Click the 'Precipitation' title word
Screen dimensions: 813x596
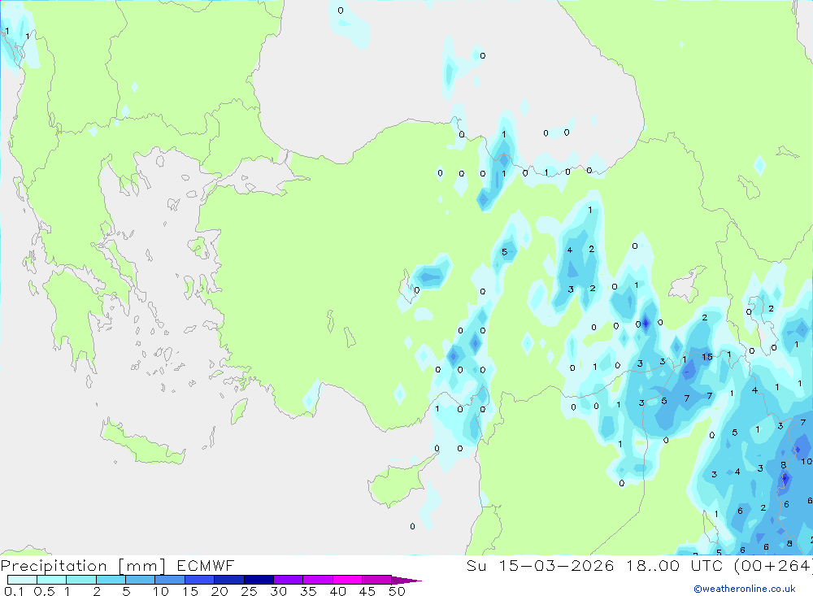click(x=54, y=565)
